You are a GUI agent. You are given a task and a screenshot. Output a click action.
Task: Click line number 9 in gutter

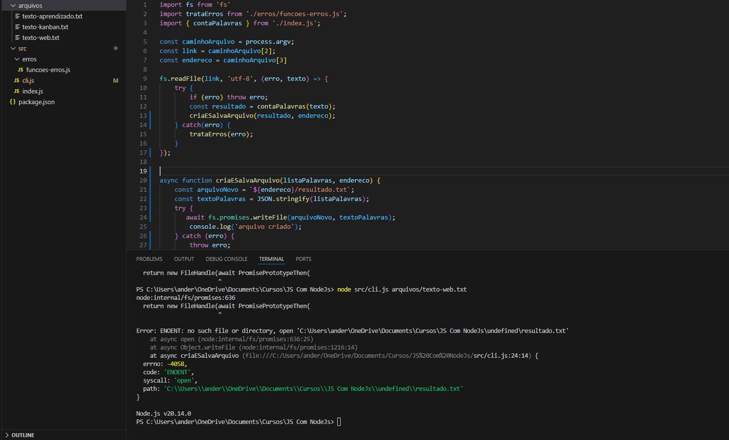point(145,78)
